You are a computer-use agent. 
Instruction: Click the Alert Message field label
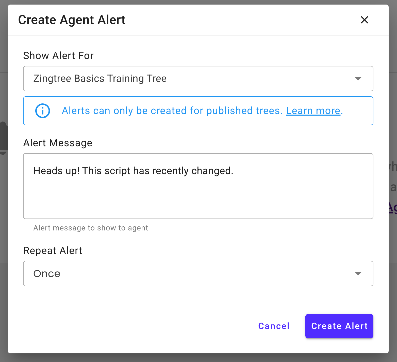[58, 143]
